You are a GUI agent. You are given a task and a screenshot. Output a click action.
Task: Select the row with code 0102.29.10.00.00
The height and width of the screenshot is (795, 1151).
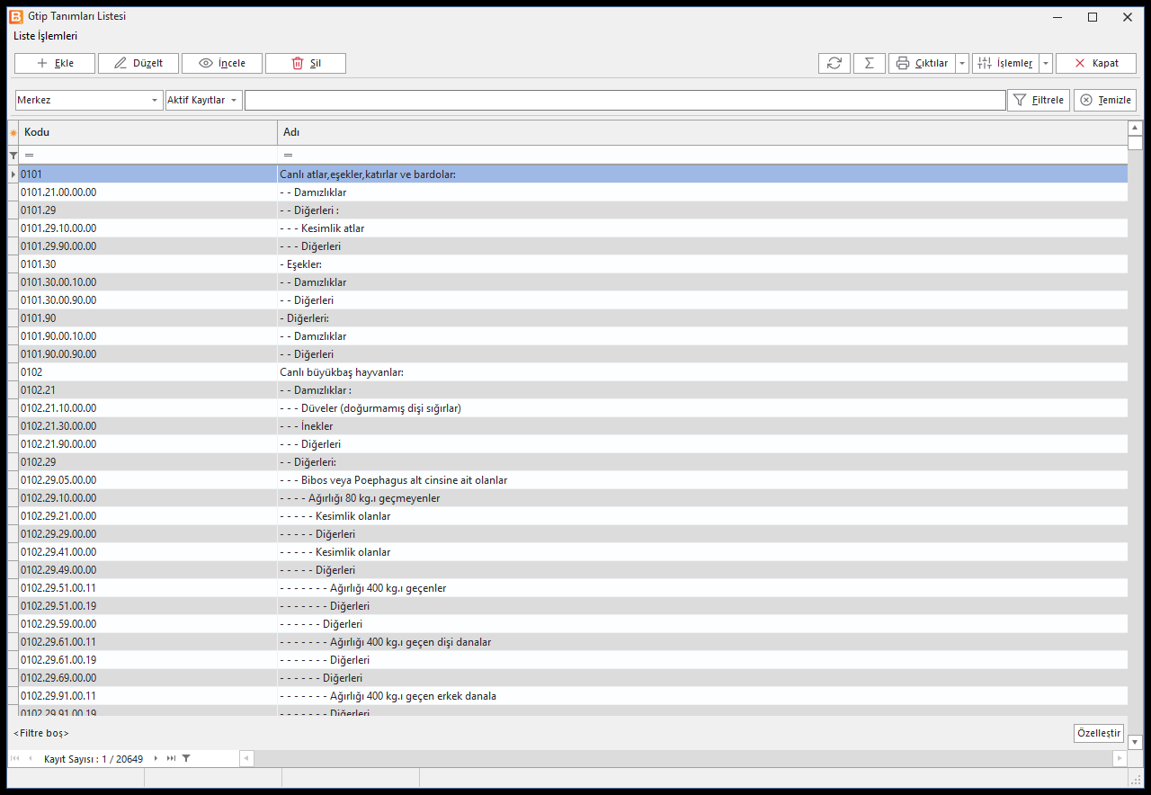pyautogui.click(x=573, y=497)
